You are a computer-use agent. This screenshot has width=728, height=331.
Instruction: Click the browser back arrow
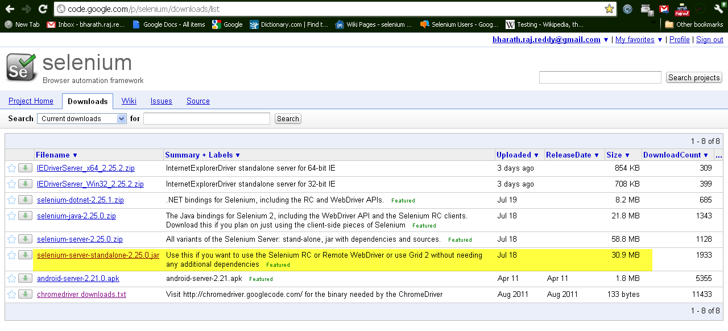point(10,9)
